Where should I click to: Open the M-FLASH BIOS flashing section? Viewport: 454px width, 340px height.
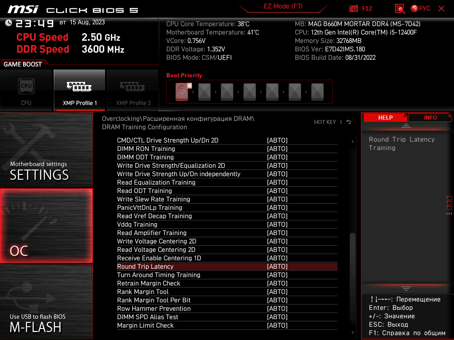pos(46,302)
